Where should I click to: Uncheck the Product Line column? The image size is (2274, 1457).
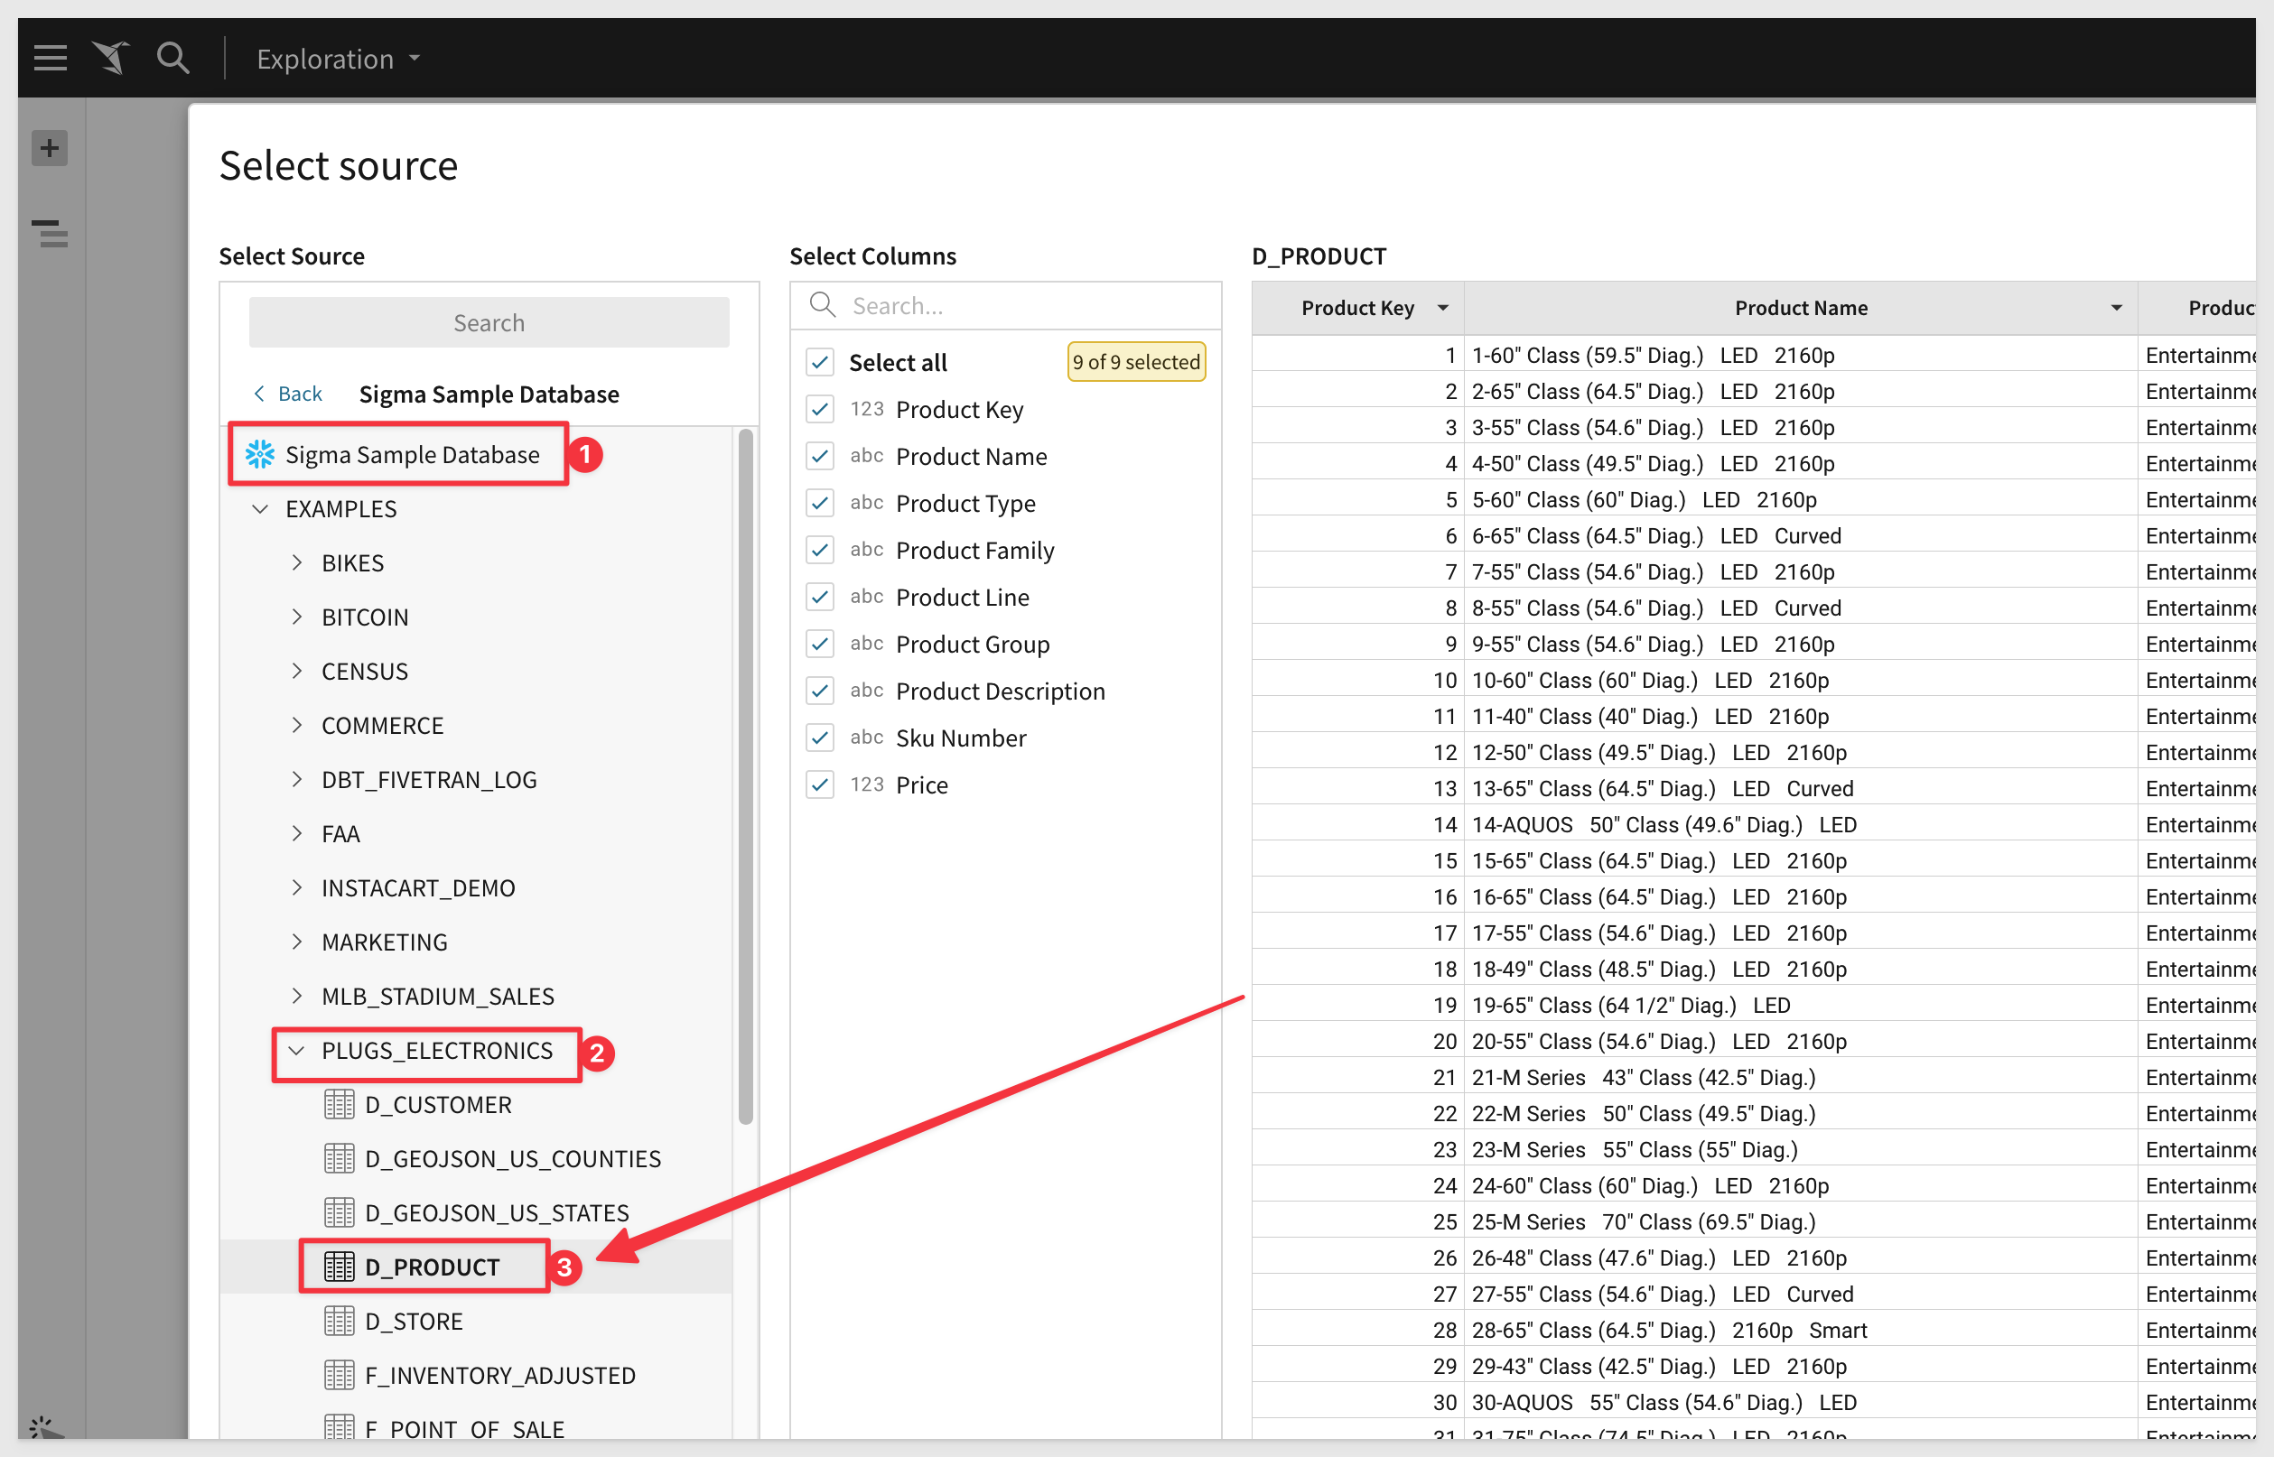819,597
